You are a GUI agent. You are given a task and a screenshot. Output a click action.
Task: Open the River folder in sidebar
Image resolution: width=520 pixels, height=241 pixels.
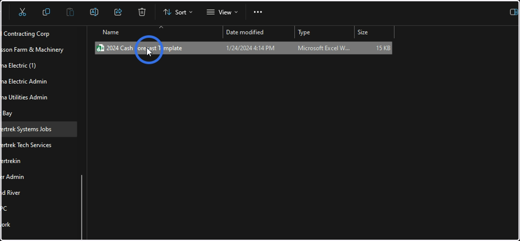pyautogui.click(x=39, y=193)
